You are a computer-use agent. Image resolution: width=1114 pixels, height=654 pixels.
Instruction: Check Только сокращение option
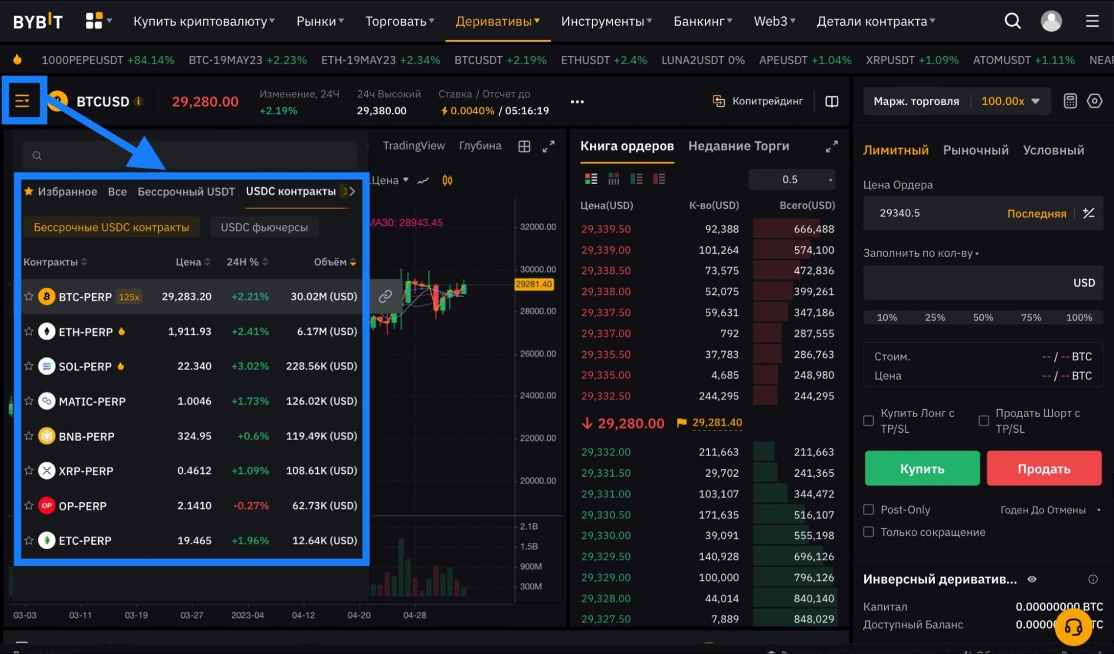868,531
